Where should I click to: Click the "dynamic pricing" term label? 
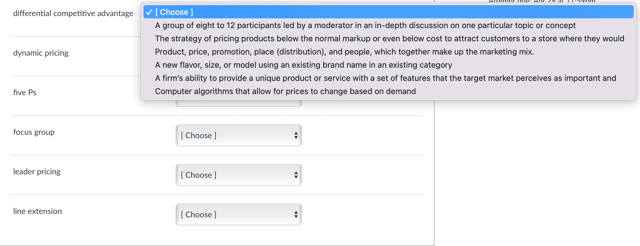(x=41, y=53)
